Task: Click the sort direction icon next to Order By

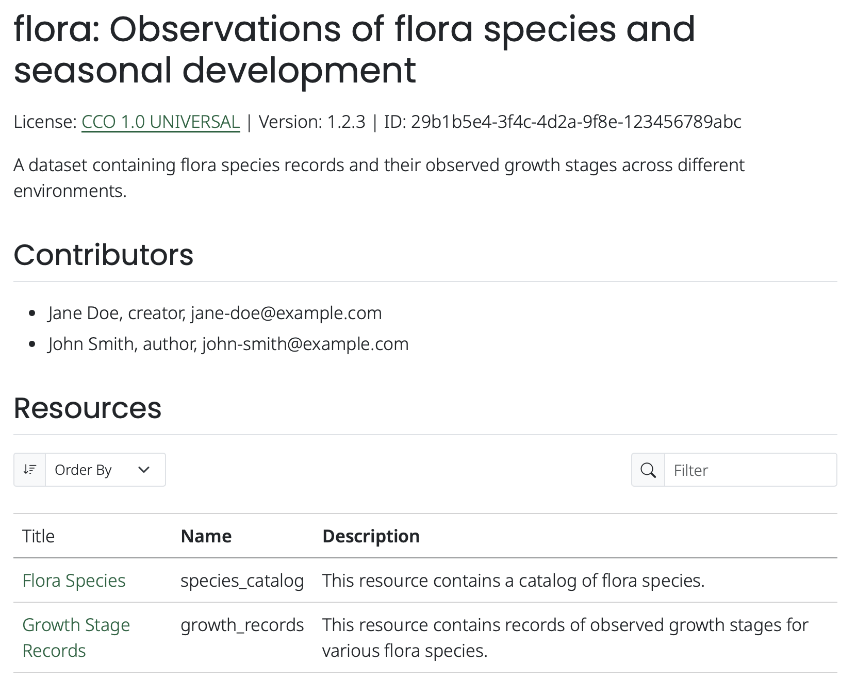Action: (x=29, y=469)
